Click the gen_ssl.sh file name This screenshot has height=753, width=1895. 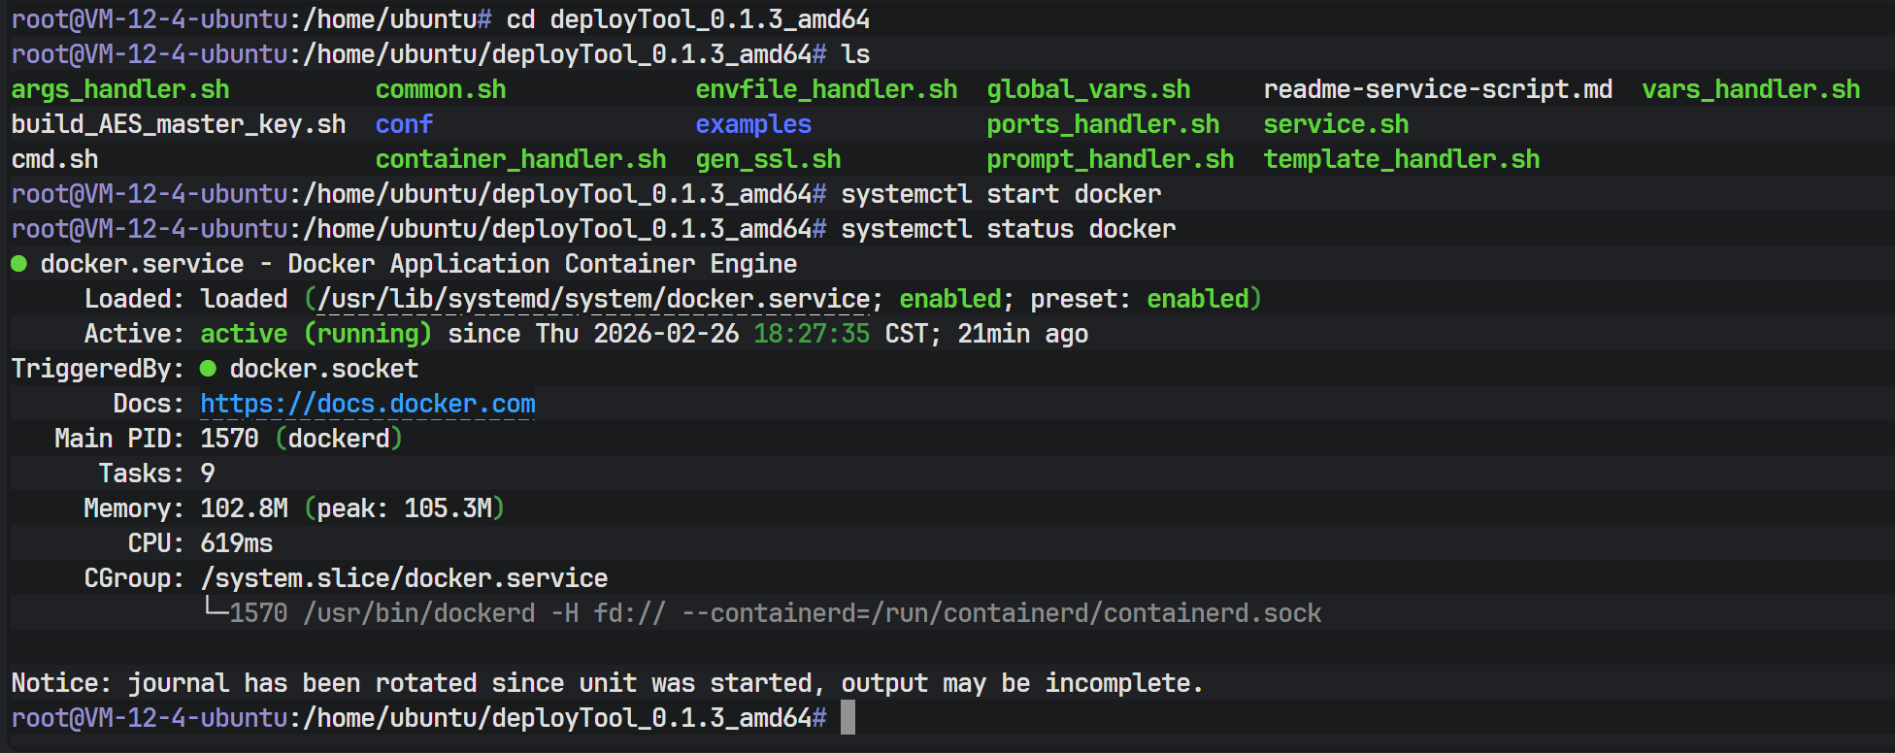768,159
